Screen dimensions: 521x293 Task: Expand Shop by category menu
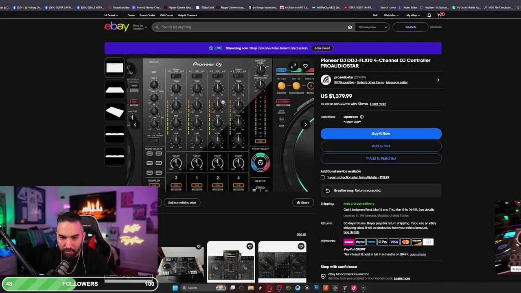[x=140, y=27]
